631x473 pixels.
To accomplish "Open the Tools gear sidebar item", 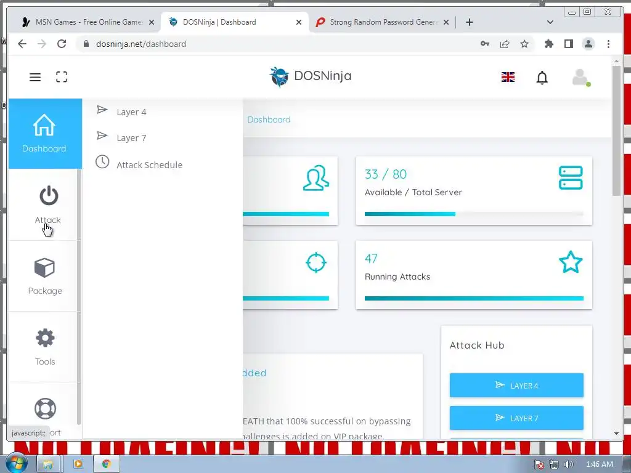I will pyautogui.click(x=44, y=347).
